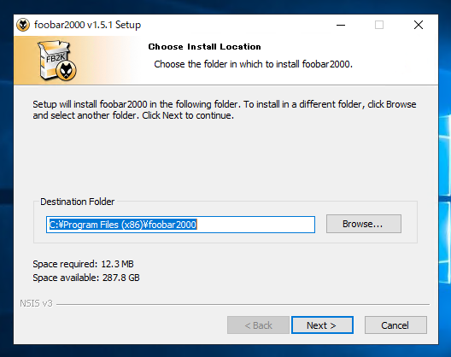
Task: Click the 'Setup will install foobar2000' instructions
Action: (225, 110)
